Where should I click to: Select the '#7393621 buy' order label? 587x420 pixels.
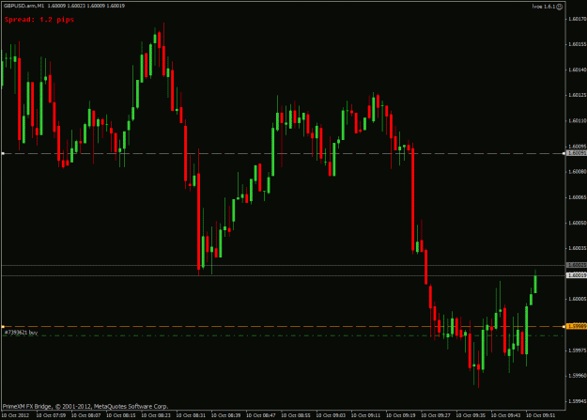tap(21, 333)
